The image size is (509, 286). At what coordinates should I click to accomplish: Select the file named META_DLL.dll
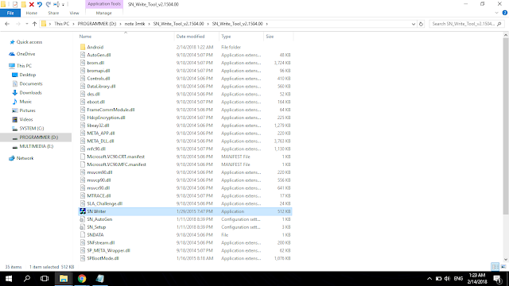tap(100, 141)
